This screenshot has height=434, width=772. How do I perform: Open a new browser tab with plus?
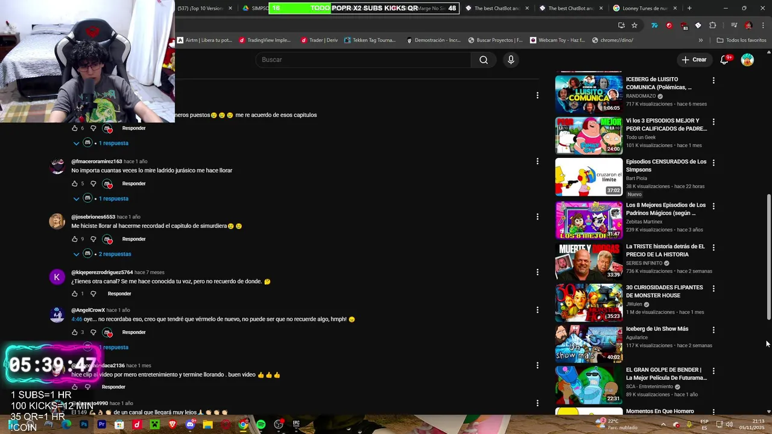pyautogui.click(x=689, y=8)
